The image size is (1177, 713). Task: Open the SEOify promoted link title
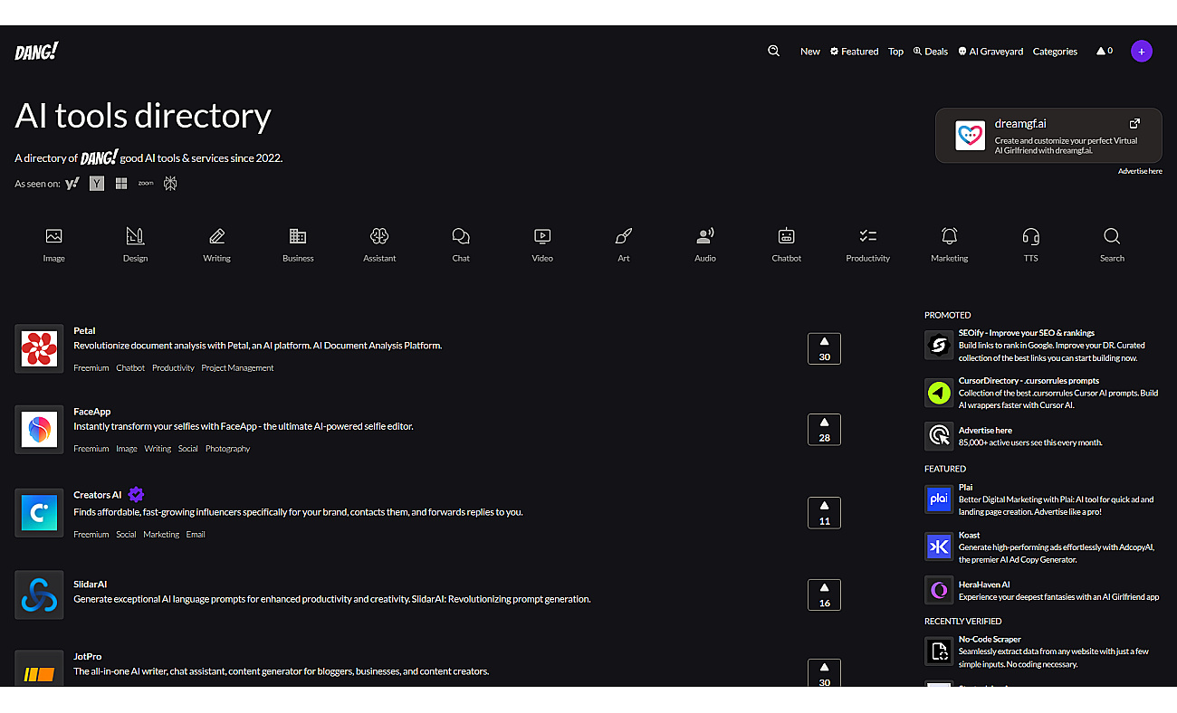1027,333
